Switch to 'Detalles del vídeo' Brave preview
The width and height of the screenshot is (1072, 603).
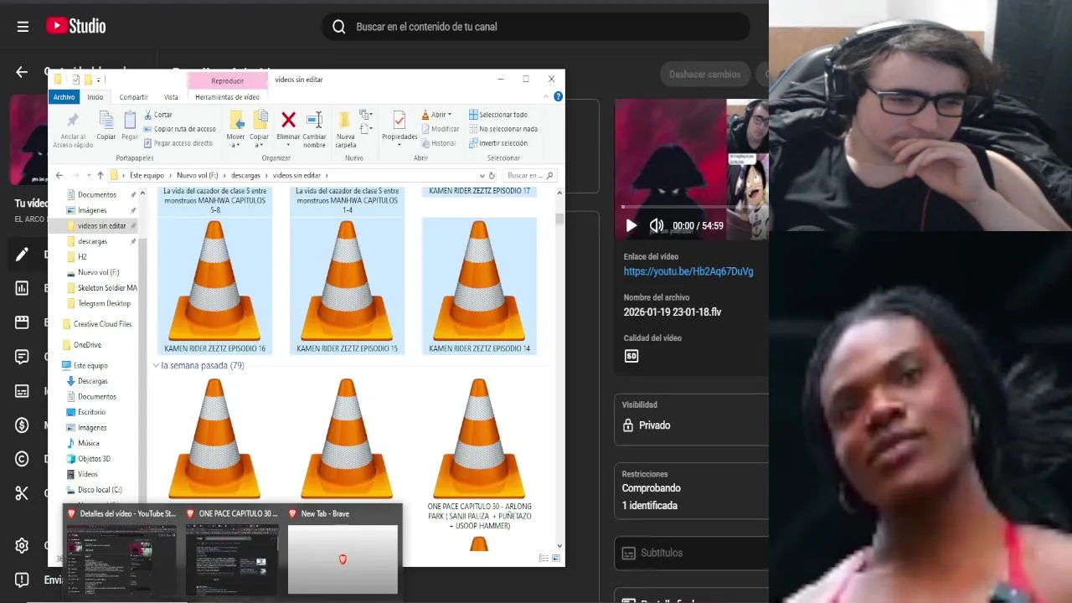pos(121,550)
